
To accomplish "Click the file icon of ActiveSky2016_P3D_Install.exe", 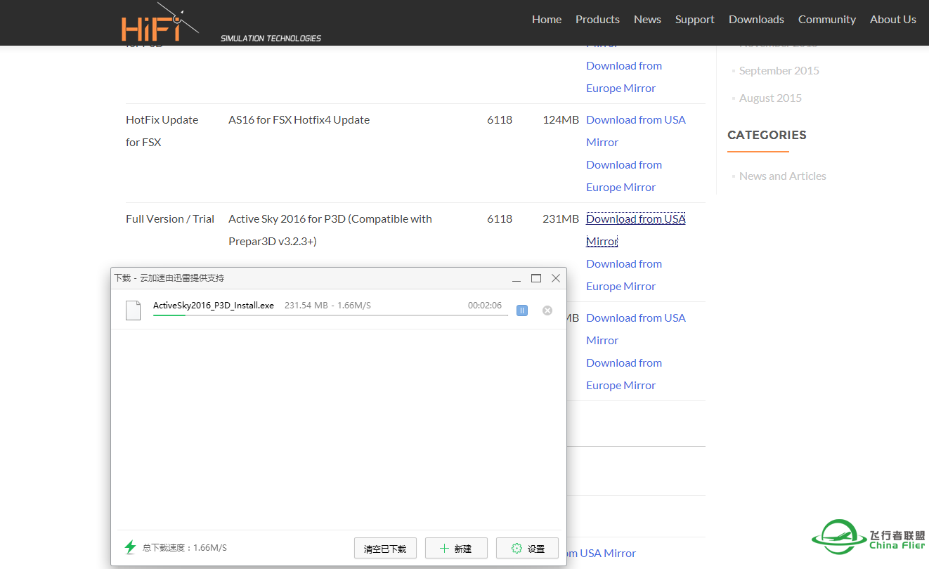I will pos(133,310).
